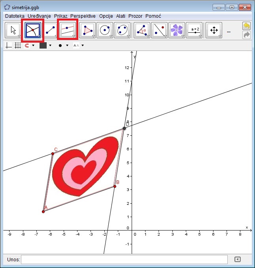Viewport: 255px width, 268px height.
Task: Click the point style dot icon
Action: pyautogui.click(x=60, y=45)
